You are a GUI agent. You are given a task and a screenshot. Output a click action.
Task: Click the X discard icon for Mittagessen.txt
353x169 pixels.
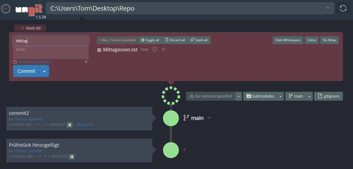pos(163,49)
